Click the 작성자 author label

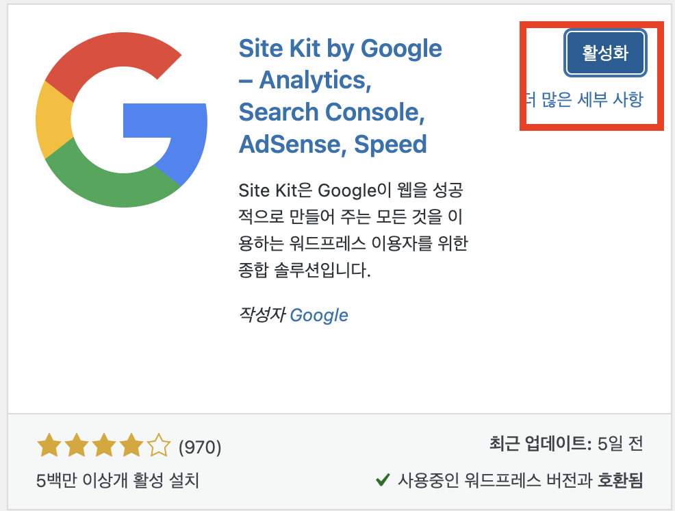click(x=262, y=314)
